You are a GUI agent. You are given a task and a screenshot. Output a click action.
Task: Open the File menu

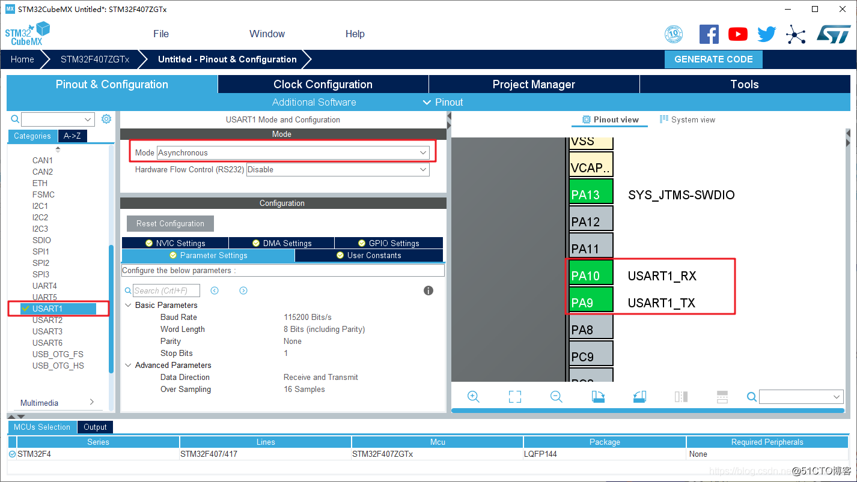[x=161, y=34]
